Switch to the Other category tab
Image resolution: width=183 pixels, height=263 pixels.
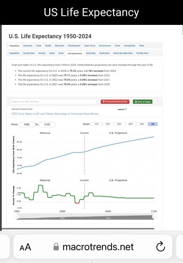[142, 46]
